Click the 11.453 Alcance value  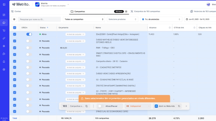tap(151, 34)
